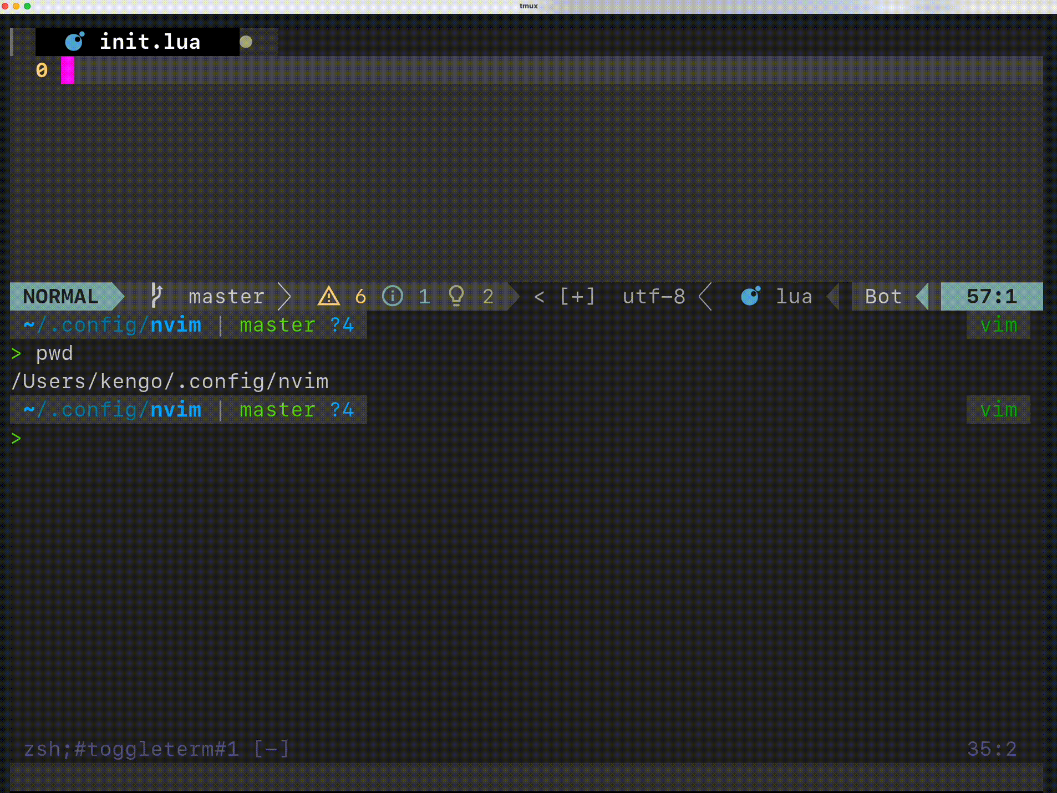Maximize the window with the green button
1057x793 pixels.
(x=27, y=6)
